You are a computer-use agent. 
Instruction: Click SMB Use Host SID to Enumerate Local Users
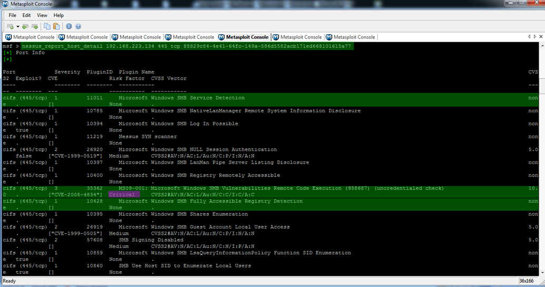click(x=184, y=266)
